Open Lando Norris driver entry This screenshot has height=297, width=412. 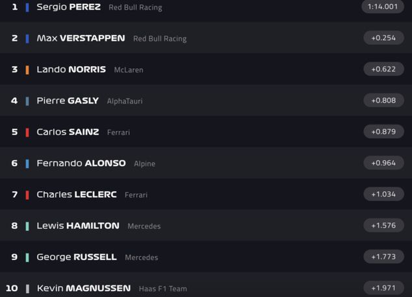tap(71, 69)
